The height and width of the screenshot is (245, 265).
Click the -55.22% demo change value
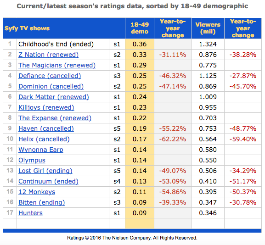(173, 128)
